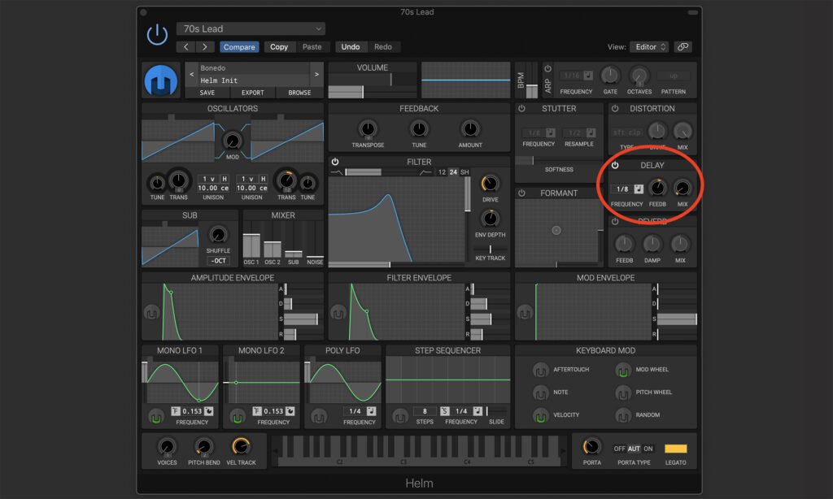
Task: Open Poly LFO frequency 1/4 selector
Action: coord(355,411)
